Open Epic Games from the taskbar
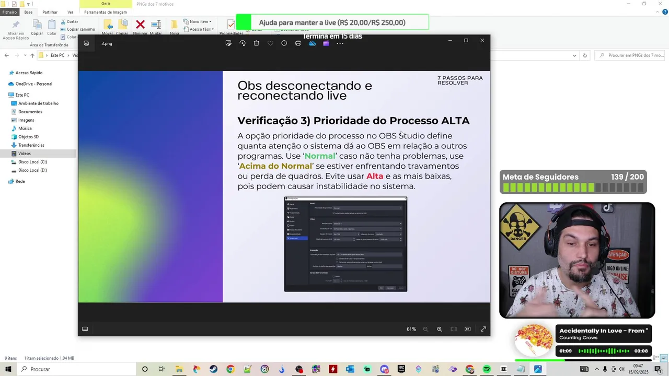 401,369
